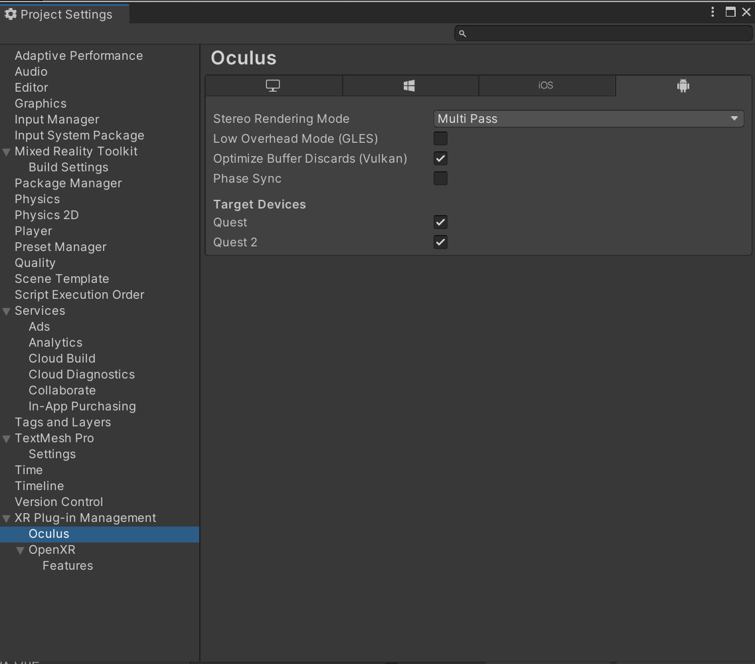The image size is (755, 664).
Task: Open the OpenXR Features page
Action: coord(67,566)
